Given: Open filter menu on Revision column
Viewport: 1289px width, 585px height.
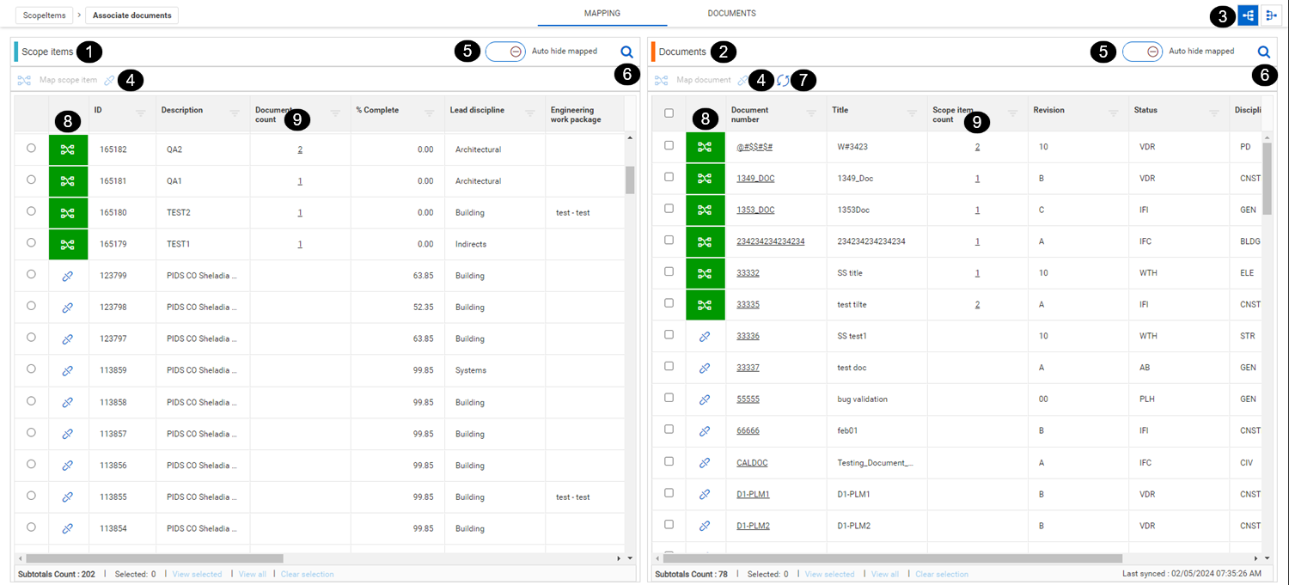Looking at the screenshot, I should tap(1113, 113).
